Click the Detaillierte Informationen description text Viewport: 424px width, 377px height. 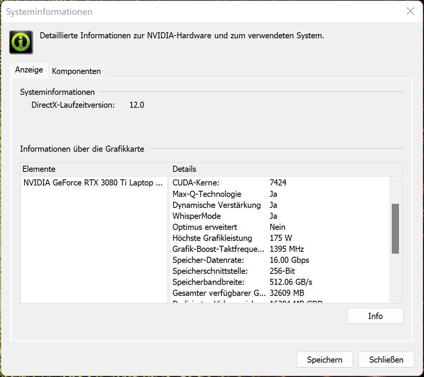pos(182,35)
